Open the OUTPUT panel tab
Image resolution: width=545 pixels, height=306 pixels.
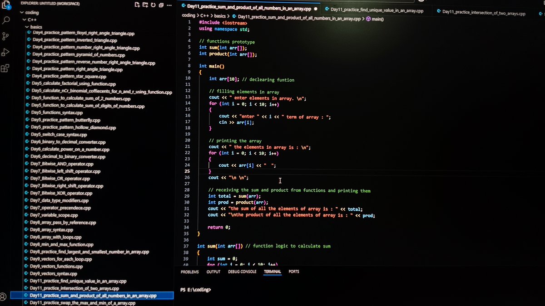pos(213,272)
